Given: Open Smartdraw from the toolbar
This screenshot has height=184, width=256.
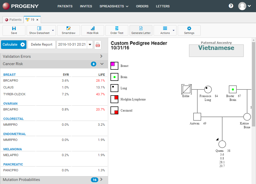Looking at the screenshot, I should pos(68,28).
